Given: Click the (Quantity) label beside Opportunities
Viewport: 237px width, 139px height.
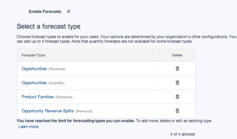Looking at the screenshot, I should coord(56,83).
